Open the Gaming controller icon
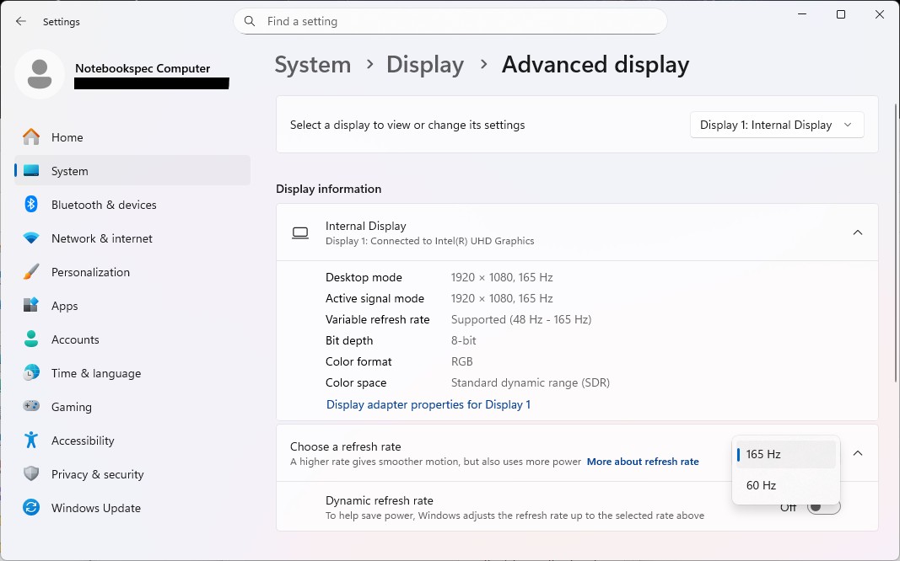 click(x=31, y=407)
